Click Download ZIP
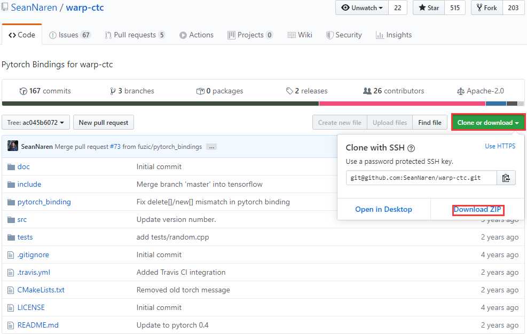527x334 pixels. [x=477, y=209]
